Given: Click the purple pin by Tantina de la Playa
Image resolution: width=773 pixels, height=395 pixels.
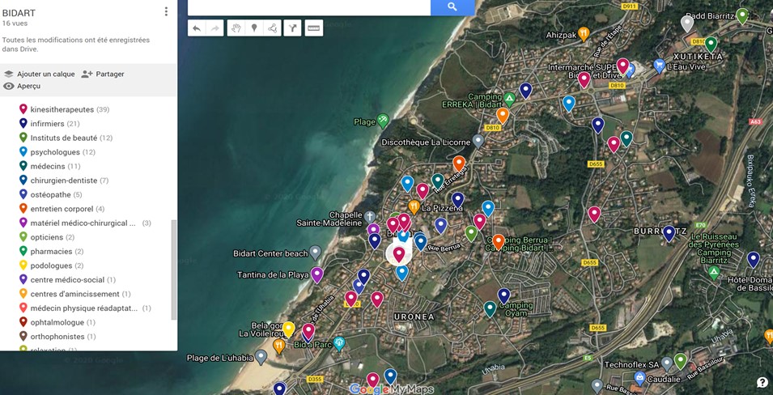Looking at the screenshot, I should (317, 274).
